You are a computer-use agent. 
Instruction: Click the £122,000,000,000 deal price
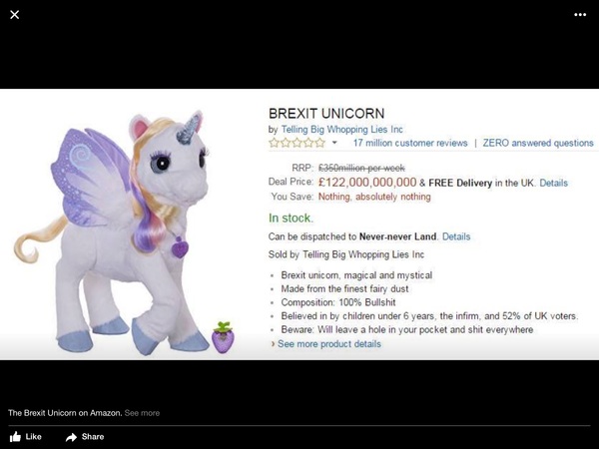click(x=366, y=184)
